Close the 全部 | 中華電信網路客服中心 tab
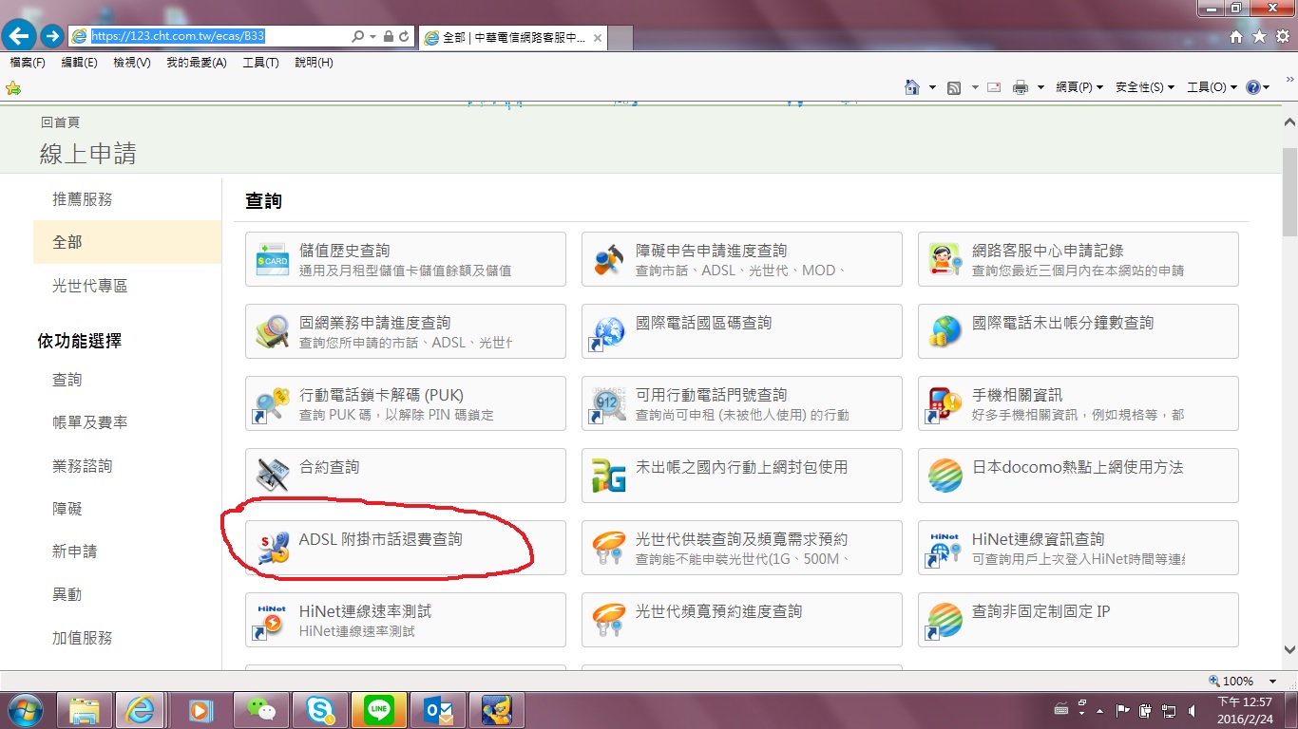 (x=598, y=38)
